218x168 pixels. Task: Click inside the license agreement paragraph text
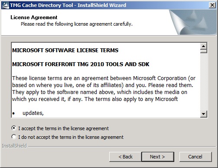pos(104,89)
